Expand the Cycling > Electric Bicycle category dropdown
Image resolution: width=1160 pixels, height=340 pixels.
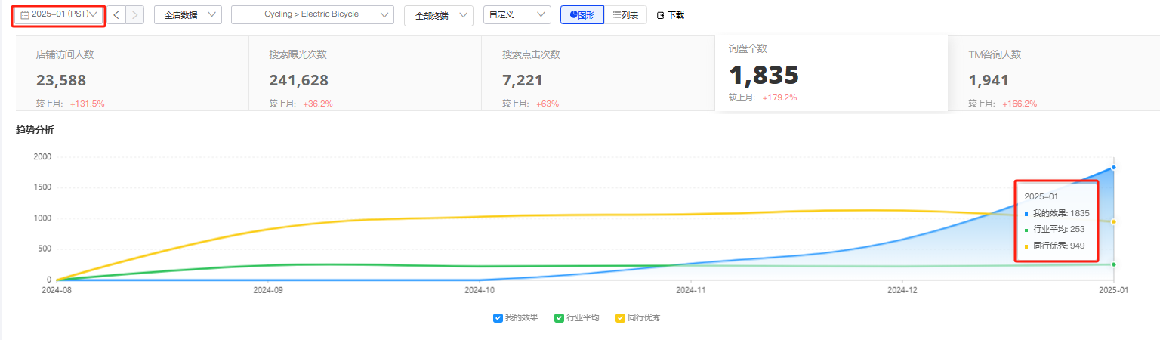click(312, 14)
